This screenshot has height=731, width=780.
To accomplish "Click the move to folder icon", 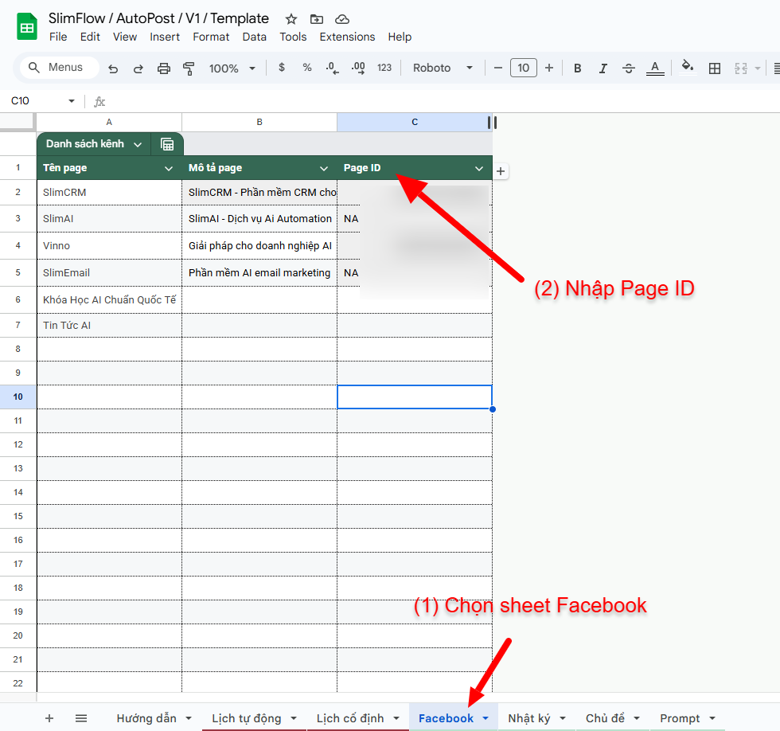I will coord(317,19).
